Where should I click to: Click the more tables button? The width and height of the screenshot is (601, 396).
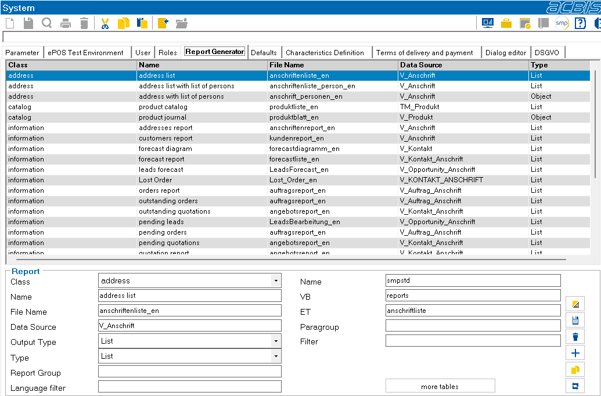(x=440, y=386)
